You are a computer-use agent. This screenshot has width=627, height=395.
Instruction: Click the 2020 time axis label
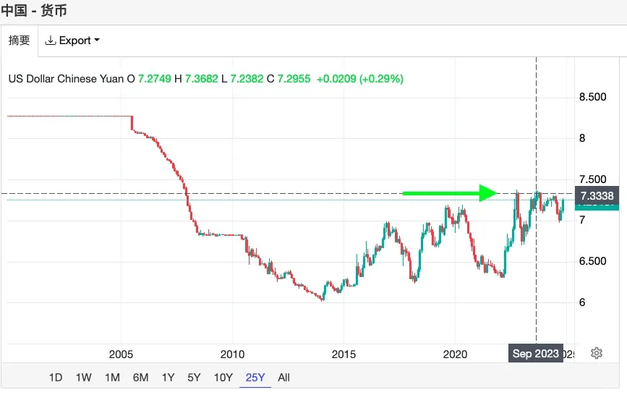455,354
